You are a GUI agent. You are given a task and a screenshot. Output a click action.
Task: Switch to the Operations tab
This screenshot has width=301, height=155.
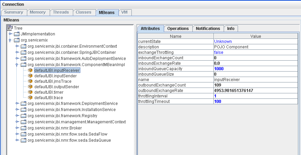pos(178,29)
